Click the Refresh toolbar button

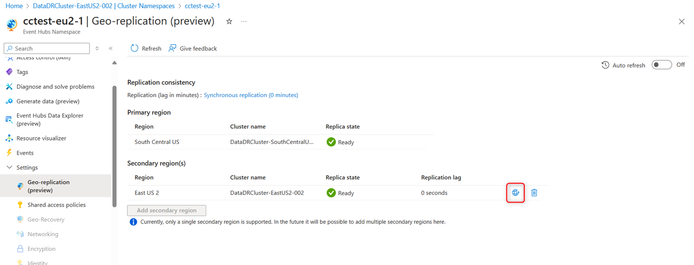tap(146, 48)
